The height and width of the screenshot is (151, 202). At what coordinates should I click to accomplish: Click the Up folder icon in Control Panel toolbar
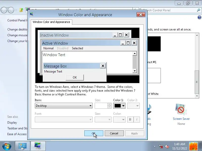pyautogui.click(x=21, y=10)
